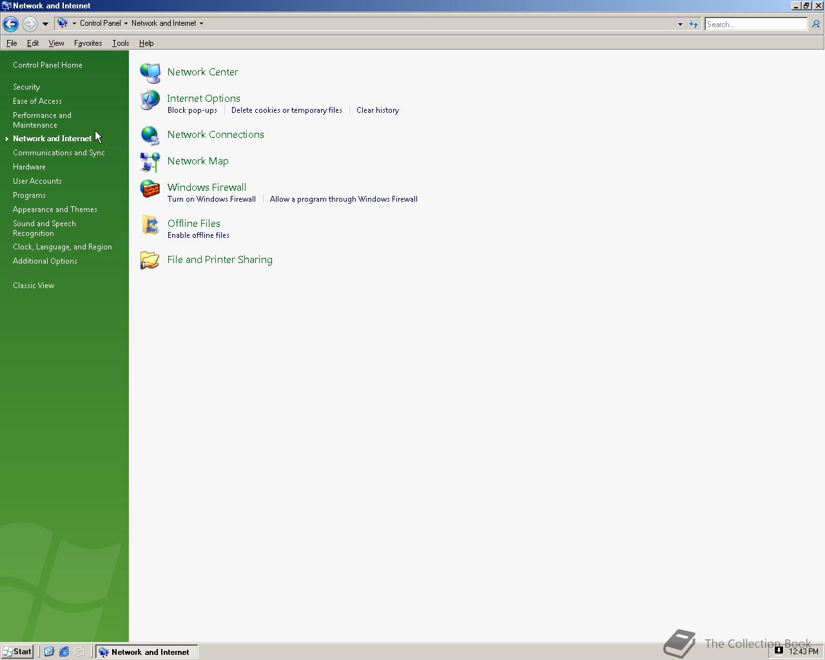825x660 pixels.
Task: Select Programs in the sidebar
Action: pos(29,195)
